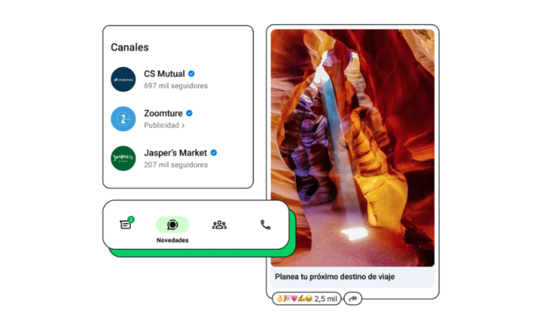Click the Jasper's Market channel avatar
The width and height of the screenshot is (549, 320).
pyautogui.click(x=123, y=158)
